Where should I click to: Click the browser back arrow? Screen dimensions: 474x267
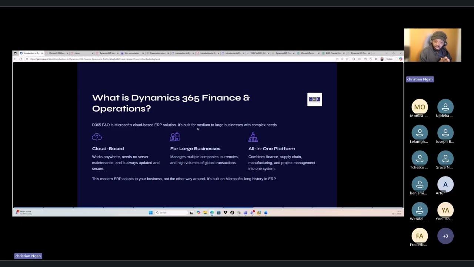15,59
